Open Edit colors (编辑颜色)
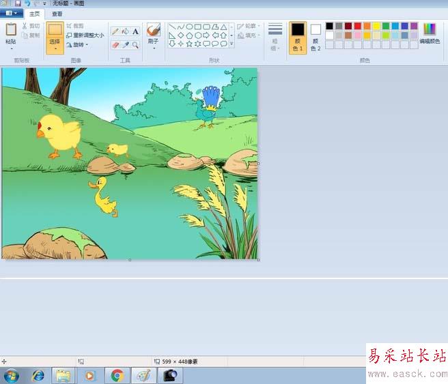448x384 pixels. tap(430, 33)
